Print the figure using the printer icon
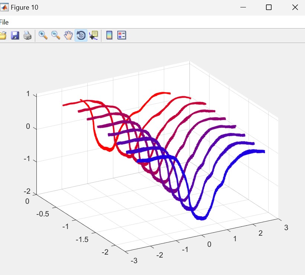The height and width of the screenshot is (275, 305). point(27,36)
